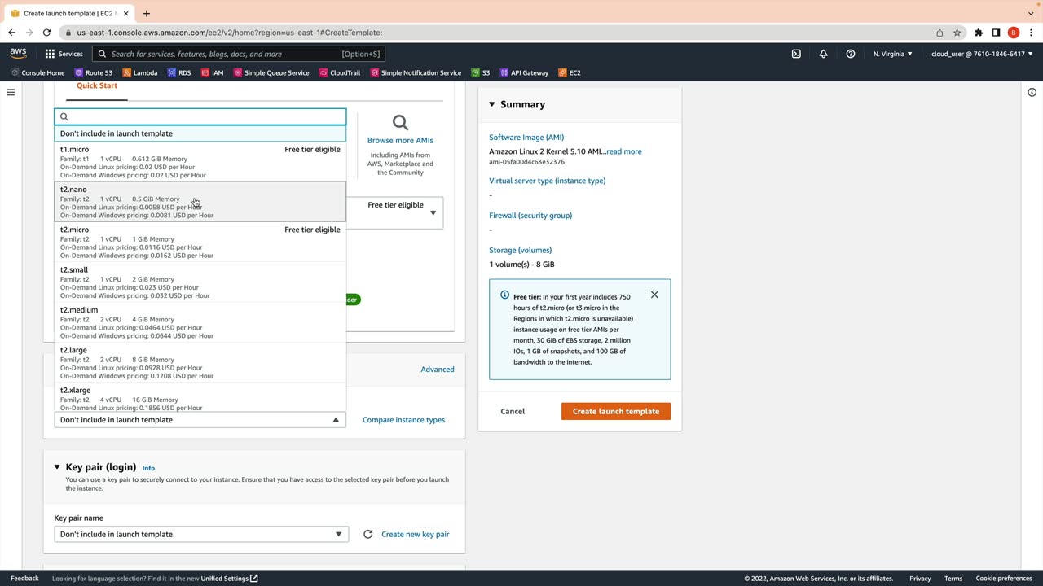Screen dimensions: 1043x586
Task: Expand the left navigation hamburger menu
Action: click(11, 92)
